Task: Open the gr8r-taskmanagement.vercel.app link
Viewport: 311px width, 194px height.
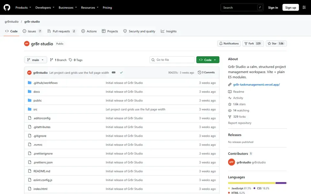Action: (x=257, y=84)
